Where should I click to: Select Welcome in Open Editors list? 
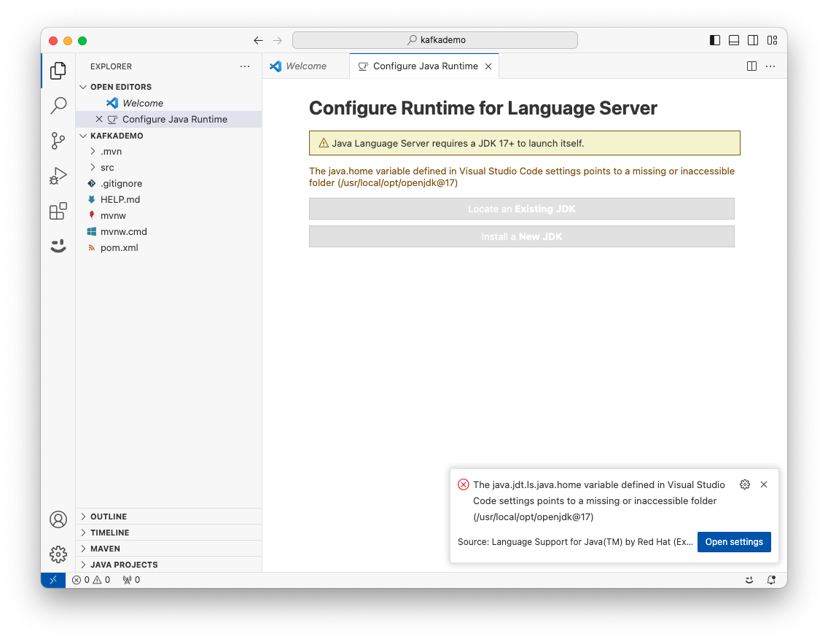169,103
